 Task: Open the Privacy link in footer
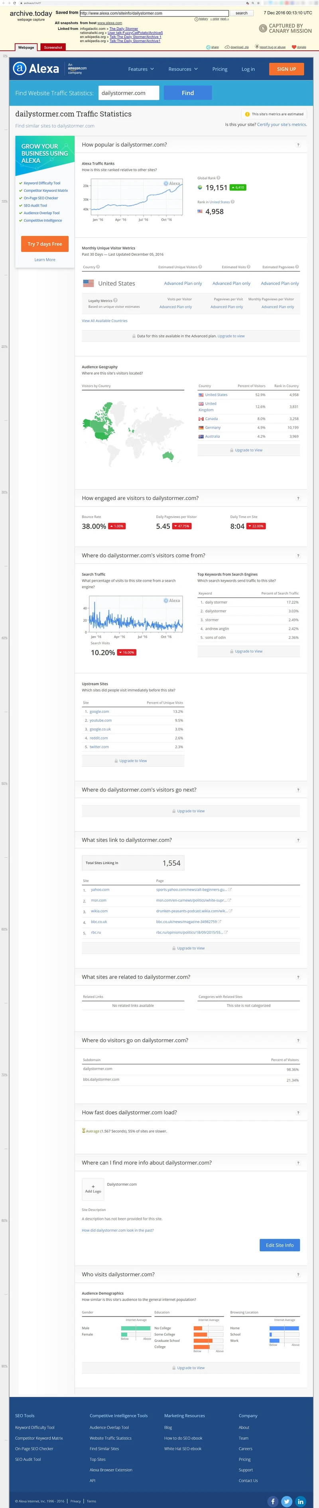[x=75, y=1501]
